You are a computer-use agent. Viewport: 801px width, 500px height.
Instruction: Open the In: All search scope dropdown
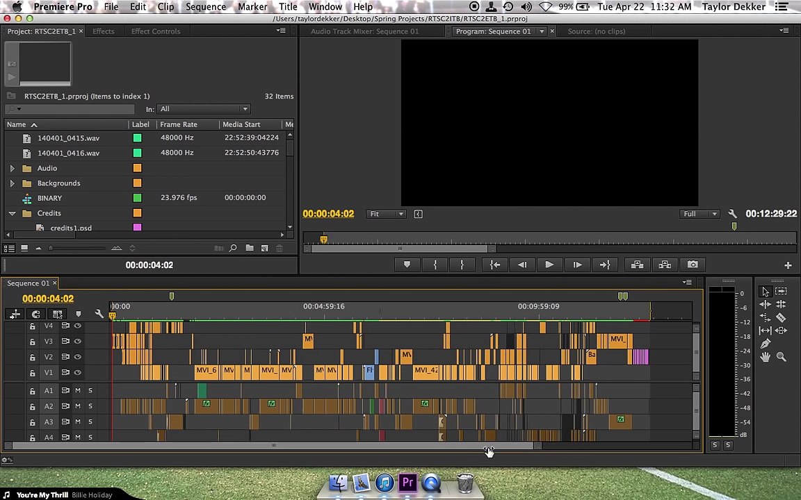[x=203, y=108]
